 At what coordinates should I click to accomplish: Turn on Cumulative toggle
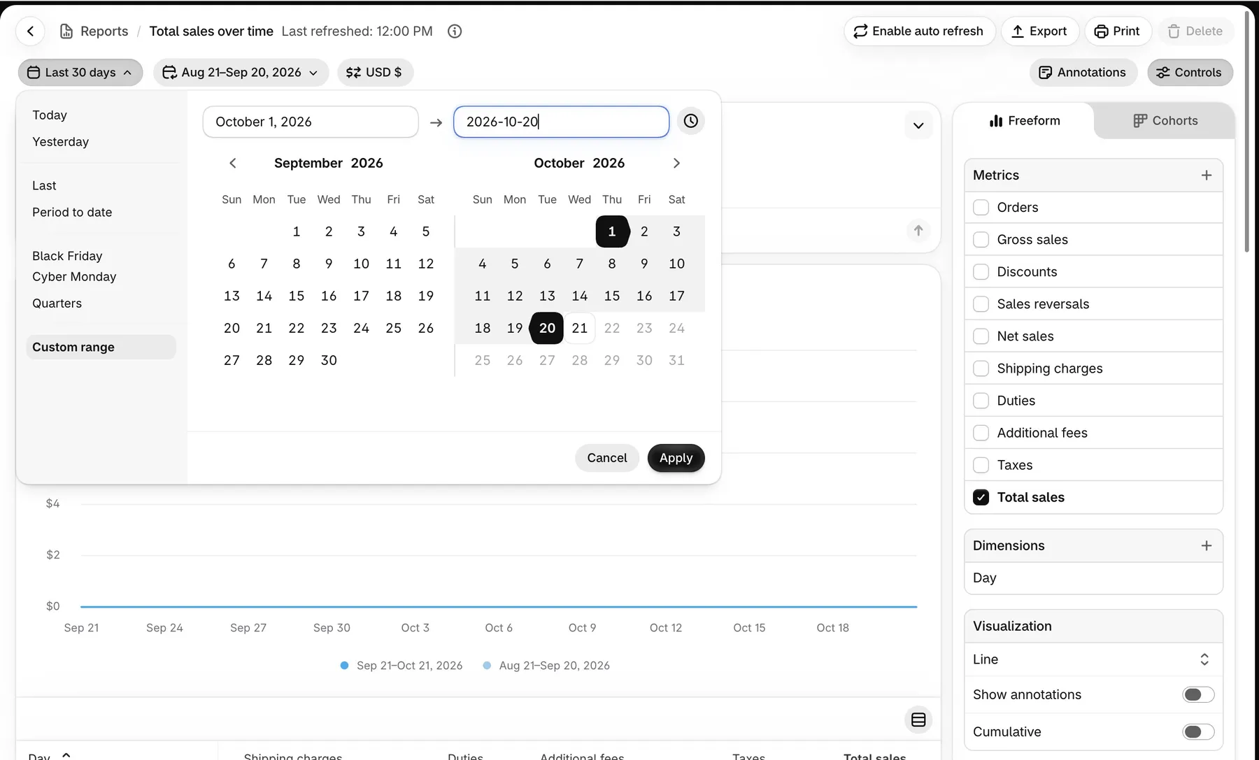(1198, 732)
